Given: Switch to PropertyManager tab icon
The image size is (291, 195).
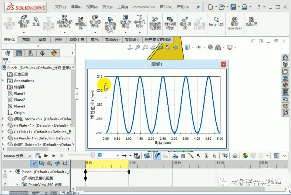Looking at the screenshot, I should pos(19,53).
